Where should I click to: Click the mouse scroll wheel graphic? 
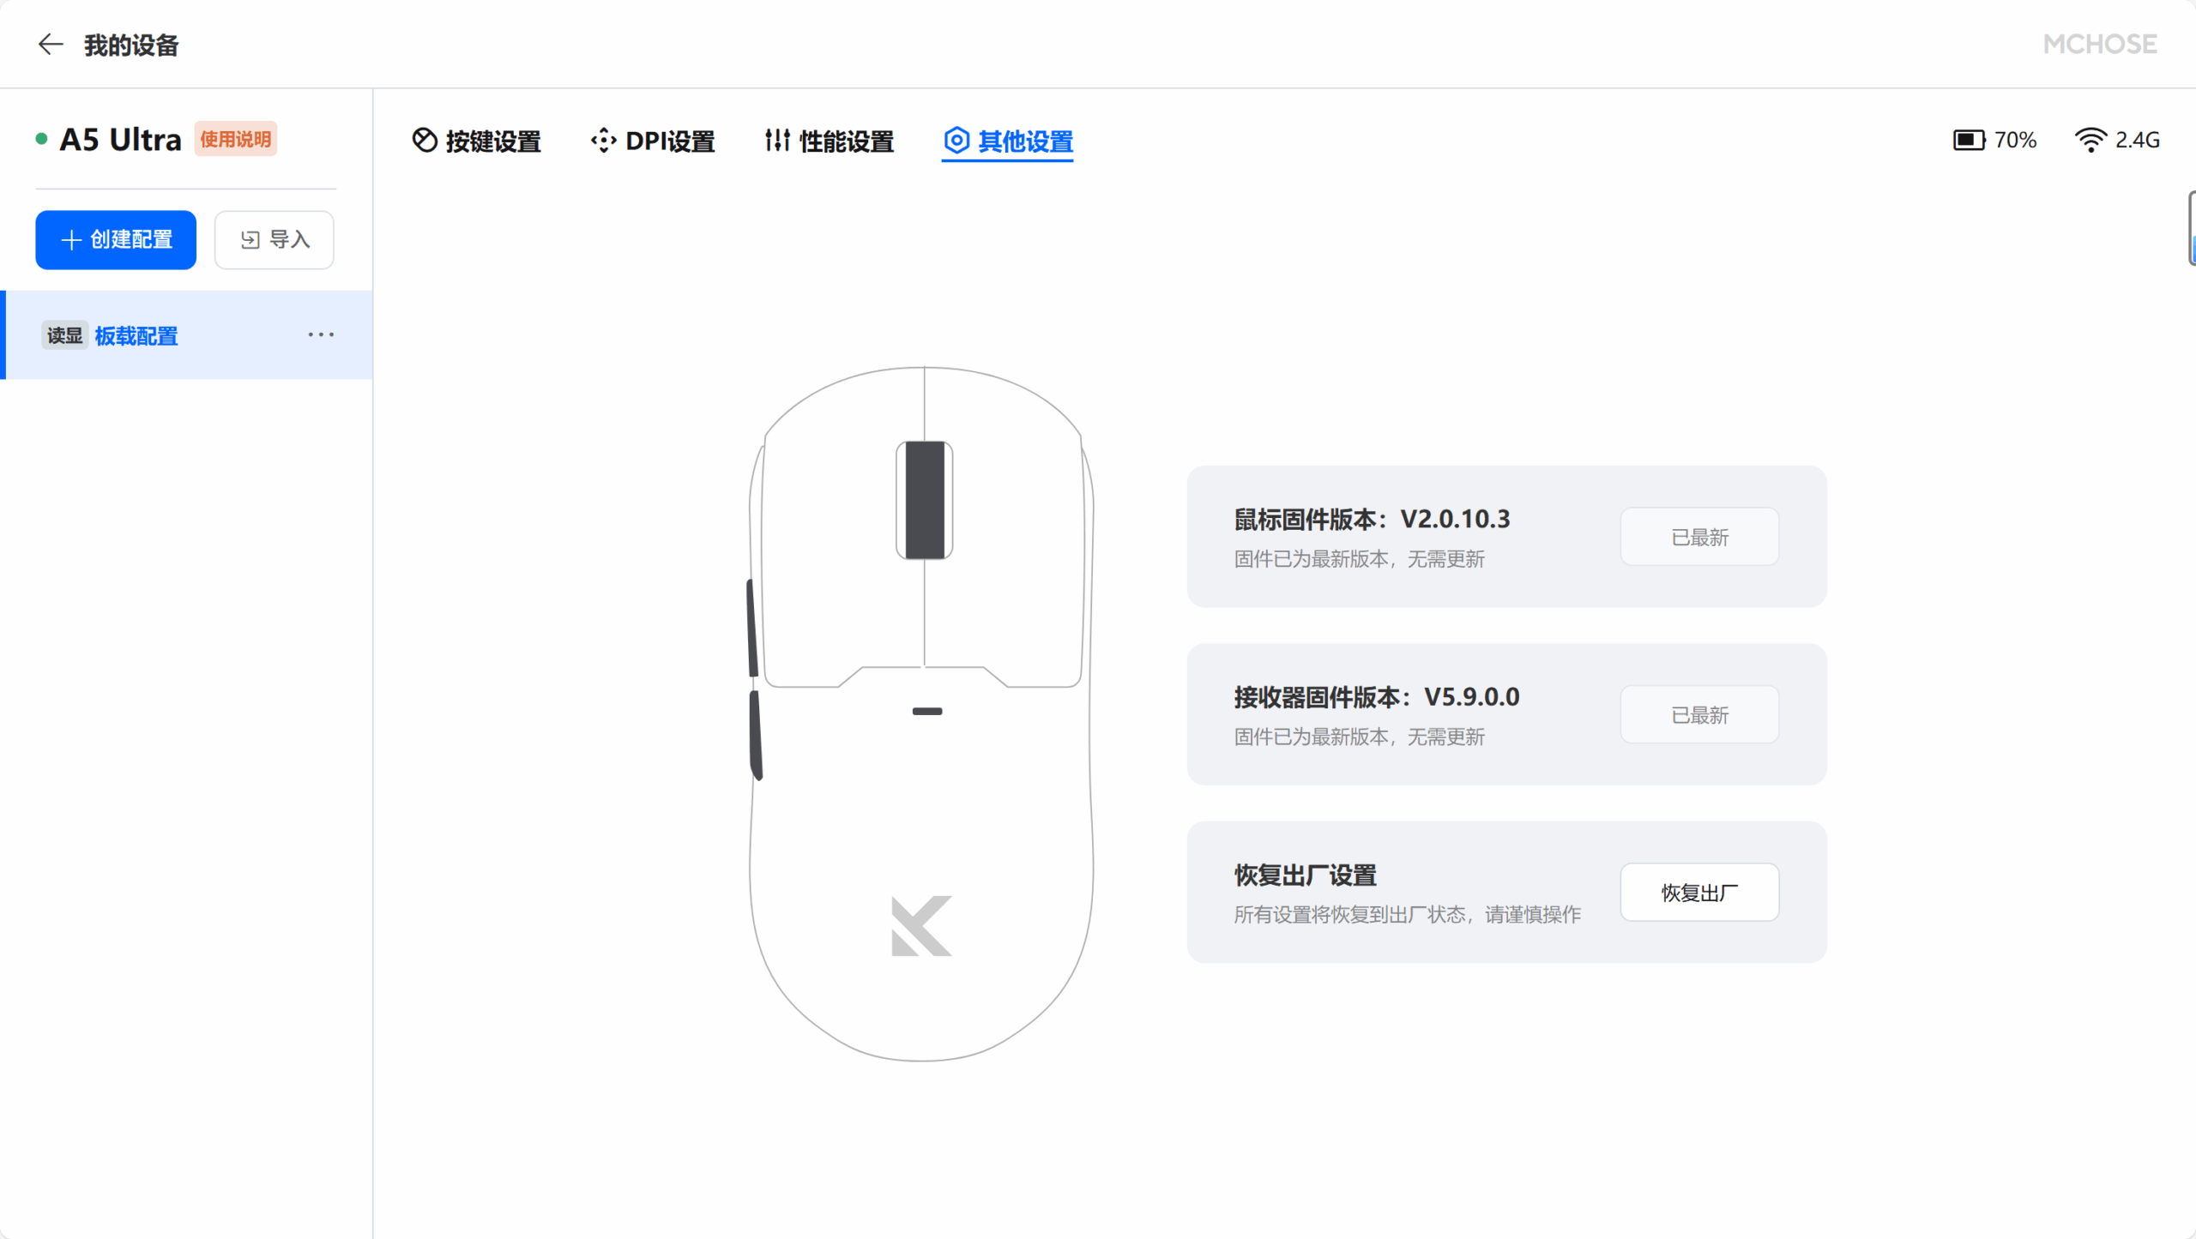tap(924, 500)
